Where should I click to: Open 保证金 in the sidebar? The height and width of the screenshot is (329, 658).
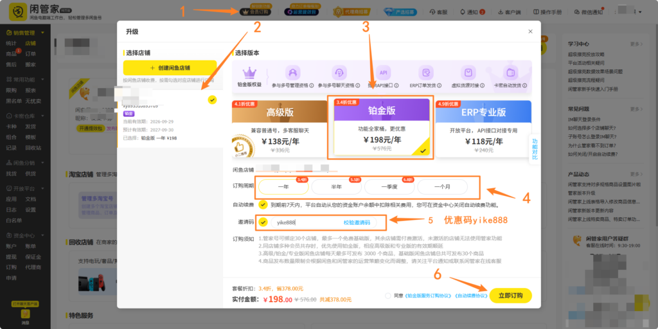33,257
